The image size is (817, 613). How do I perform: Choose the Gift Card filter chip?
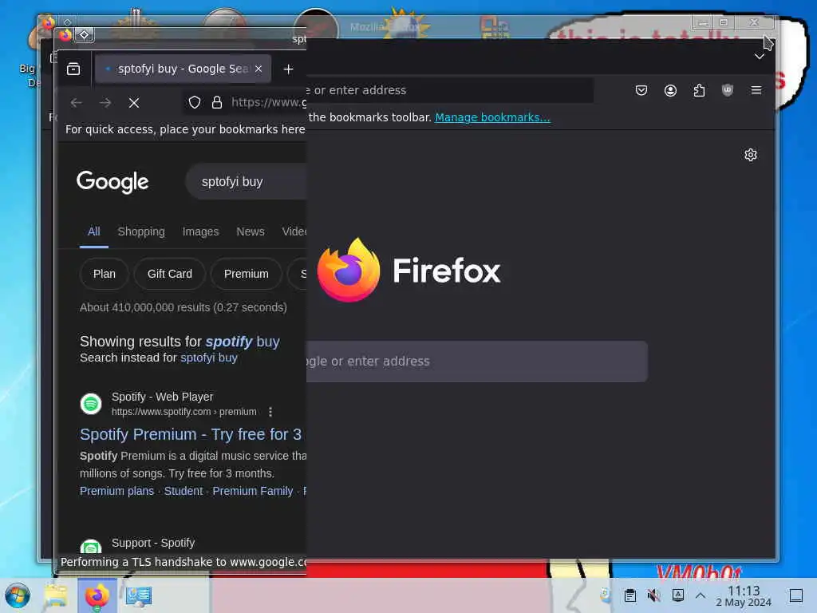170,274
